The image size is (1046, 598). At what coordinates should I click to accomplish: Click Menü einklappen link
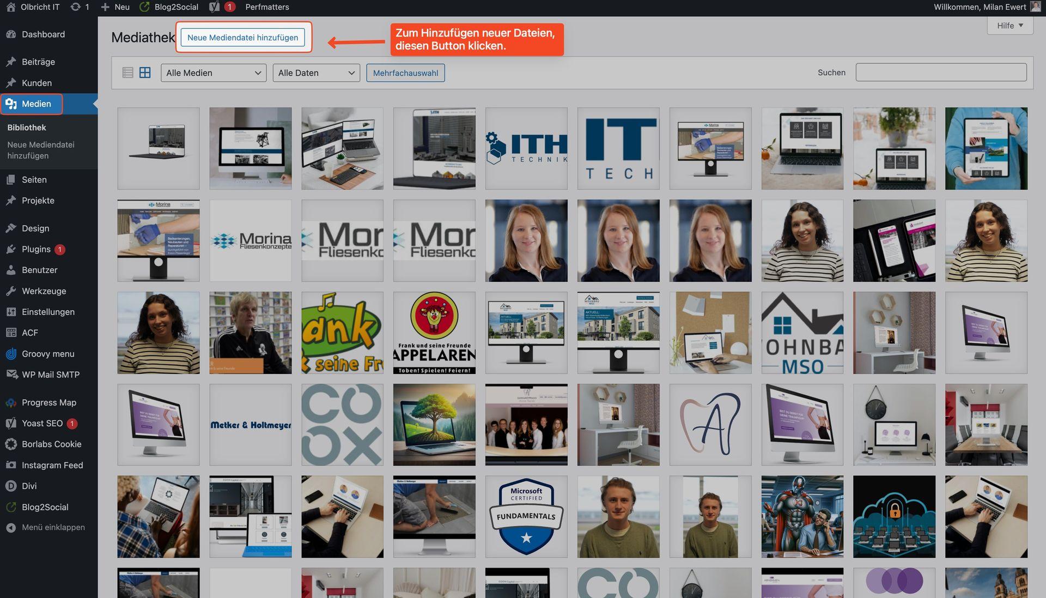[53, 528]
